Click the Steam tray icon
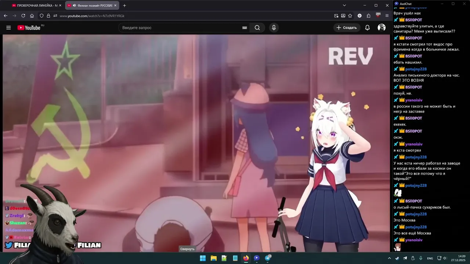The image size is (470, 264). click(x=397, y=258)
